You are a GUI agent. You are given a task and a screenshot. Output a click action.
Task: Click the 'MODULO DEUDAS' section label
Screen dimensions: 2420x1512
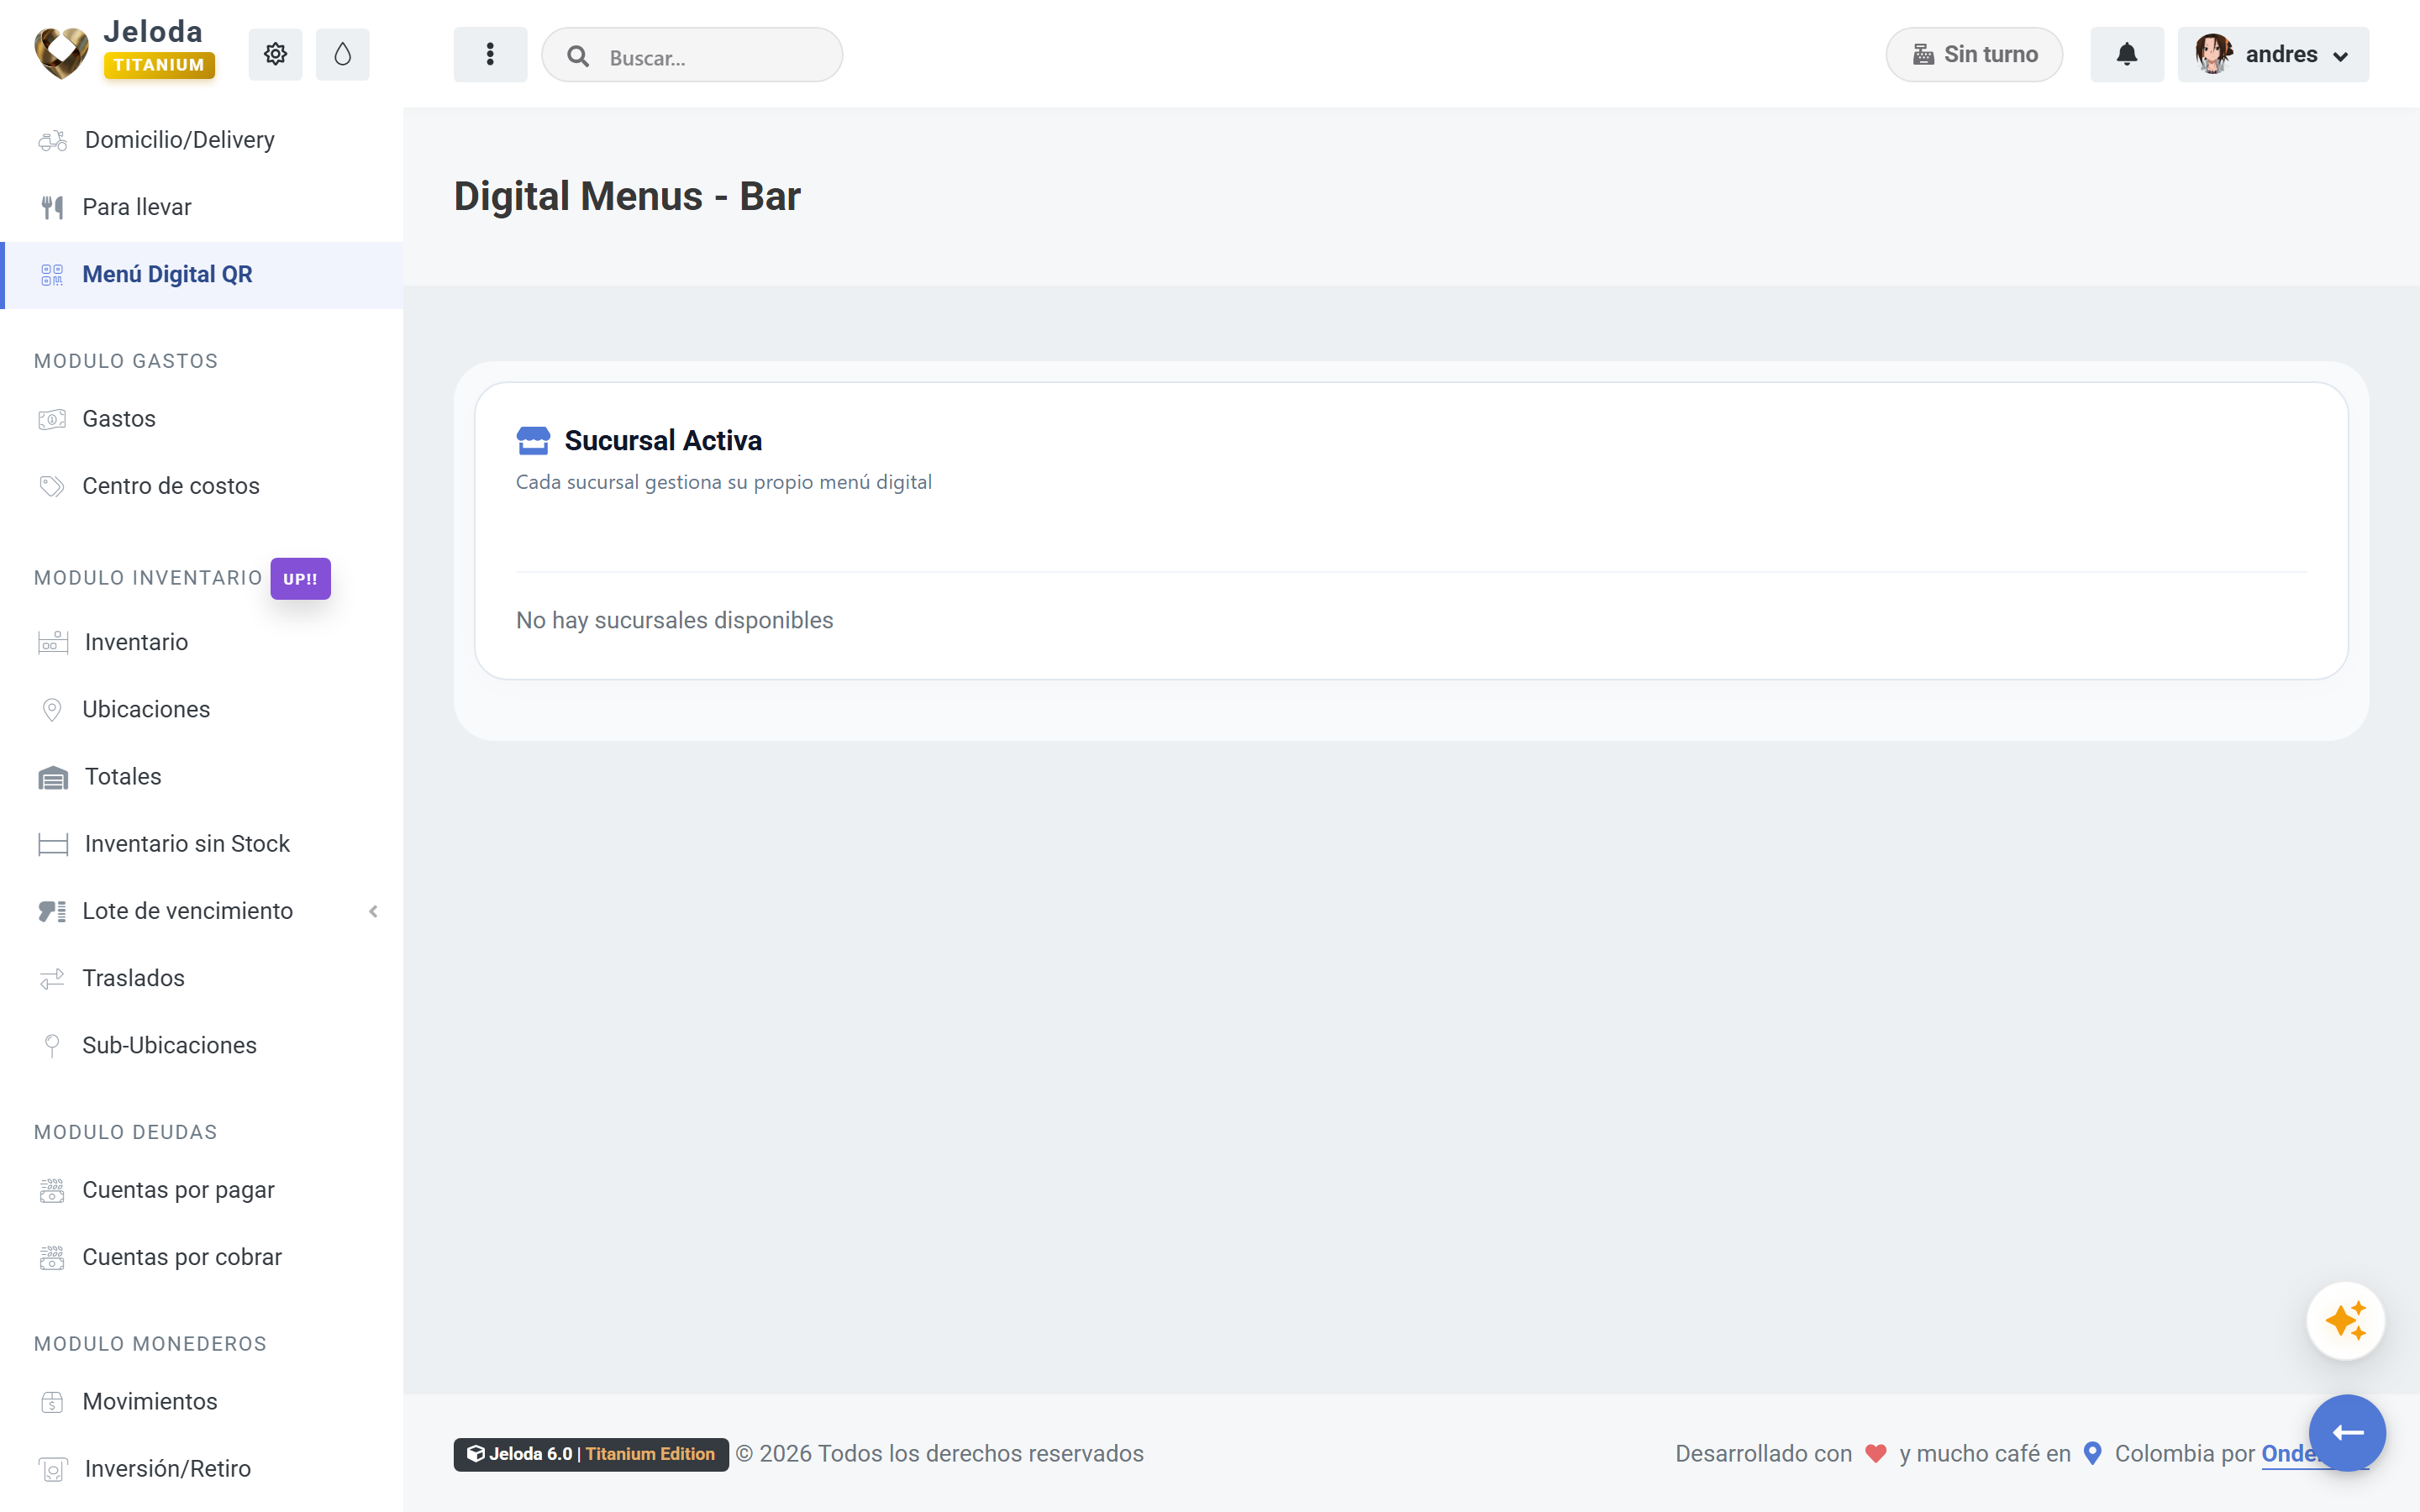[x=126, y=1132]
